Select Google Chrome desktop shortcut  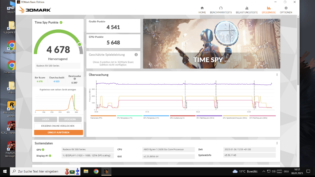(11, 47)
